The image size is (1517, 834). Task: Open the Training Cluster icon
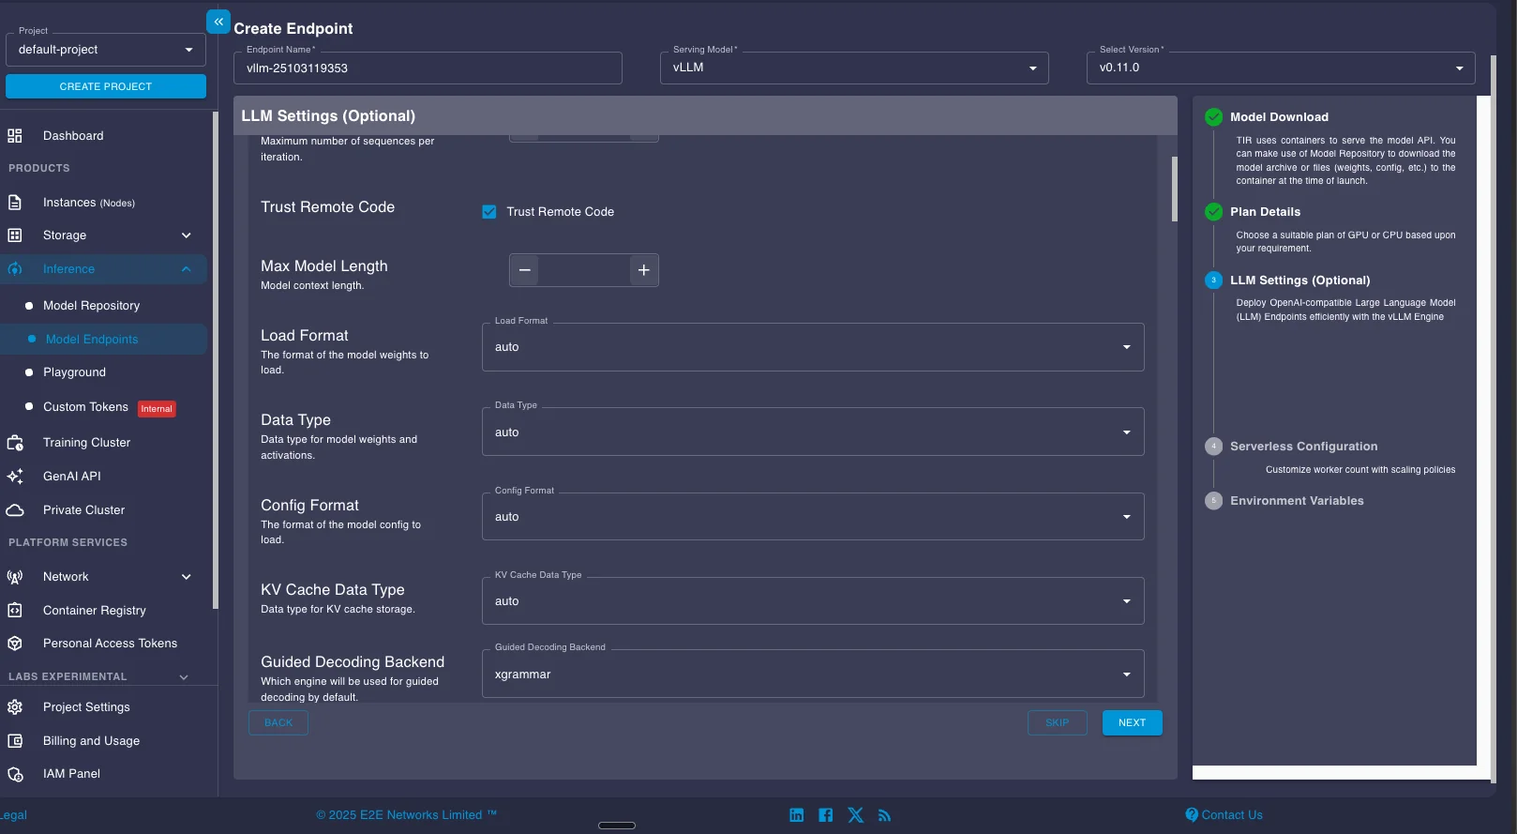15,443
